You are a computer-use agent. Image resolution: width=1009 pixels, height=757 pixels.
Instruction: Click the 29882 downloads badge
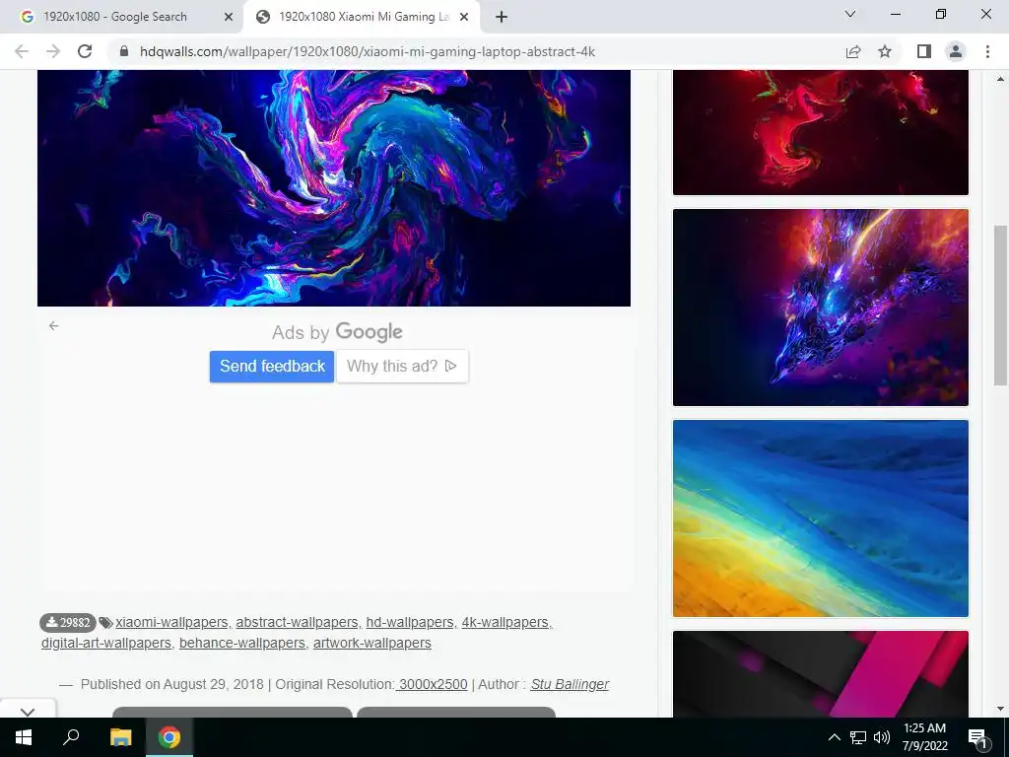point(68,623)
